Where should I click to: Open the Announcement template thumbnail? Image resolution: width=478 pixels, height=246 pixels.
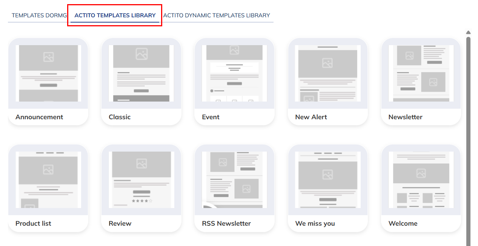tap(48, 73)
